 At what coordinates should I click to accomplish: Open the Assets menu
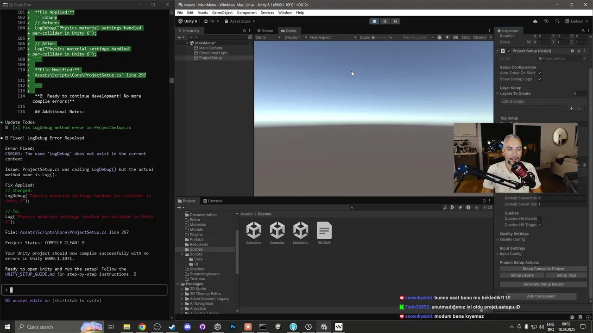[203, 12]
